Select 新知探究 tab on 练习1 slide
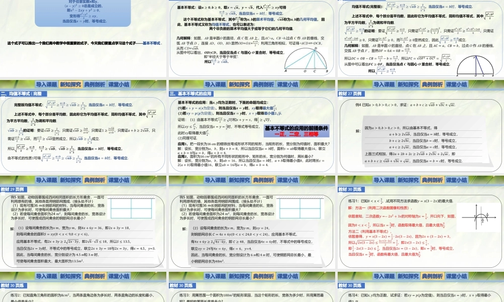Screen dimensions: 504x302 click(408, 180)
